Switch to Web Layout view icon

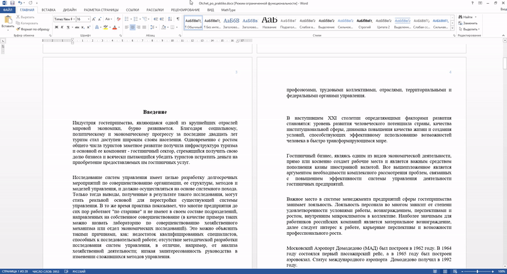455,271
